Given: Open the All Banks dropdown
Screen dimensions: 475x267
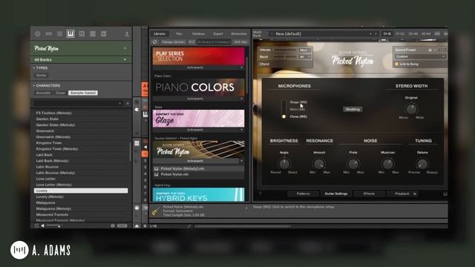Looking at the screenshot, I should pyautogui.click(x=125, y=59).
